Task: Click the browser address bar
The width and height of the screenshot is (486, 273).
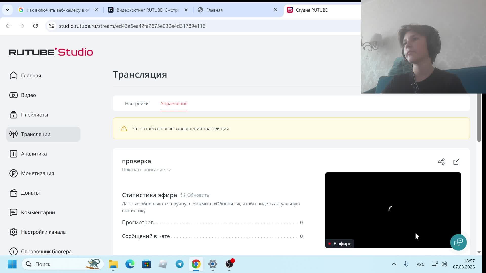Action: [177, 26]
